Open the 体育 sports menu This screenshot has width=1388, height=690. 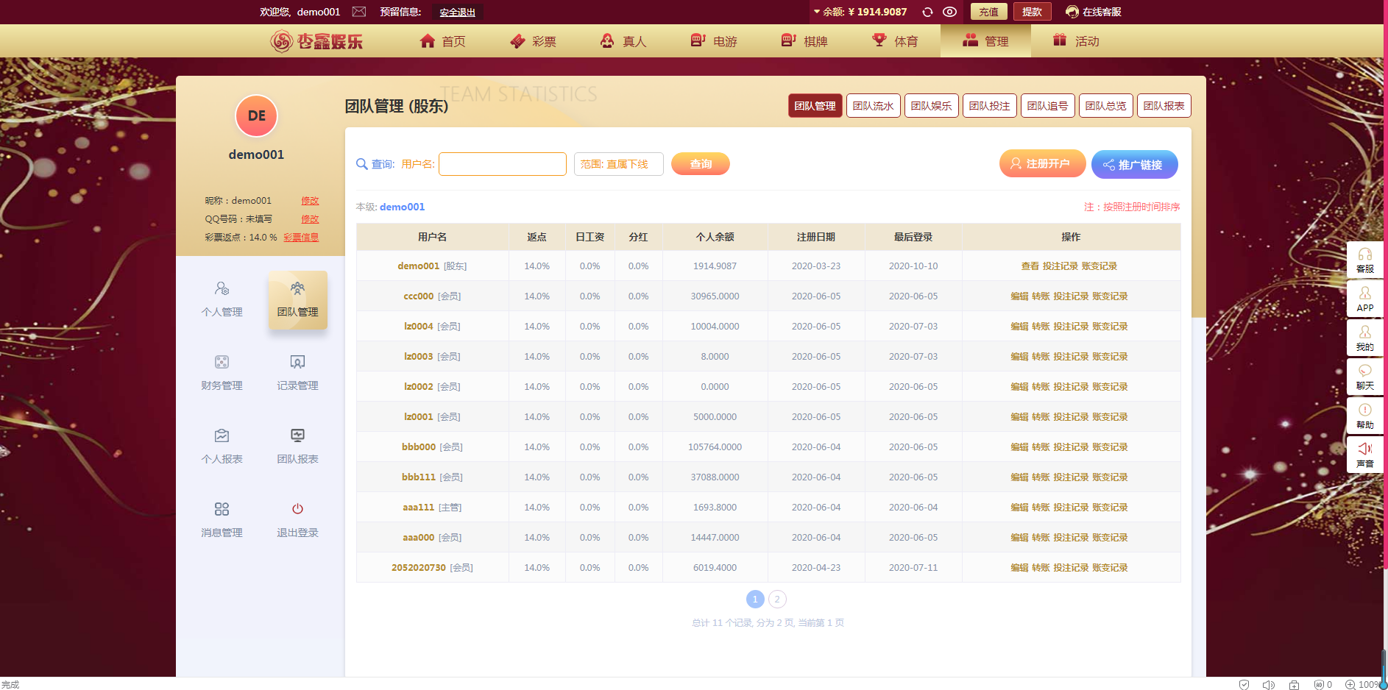(x=895, y=41)
